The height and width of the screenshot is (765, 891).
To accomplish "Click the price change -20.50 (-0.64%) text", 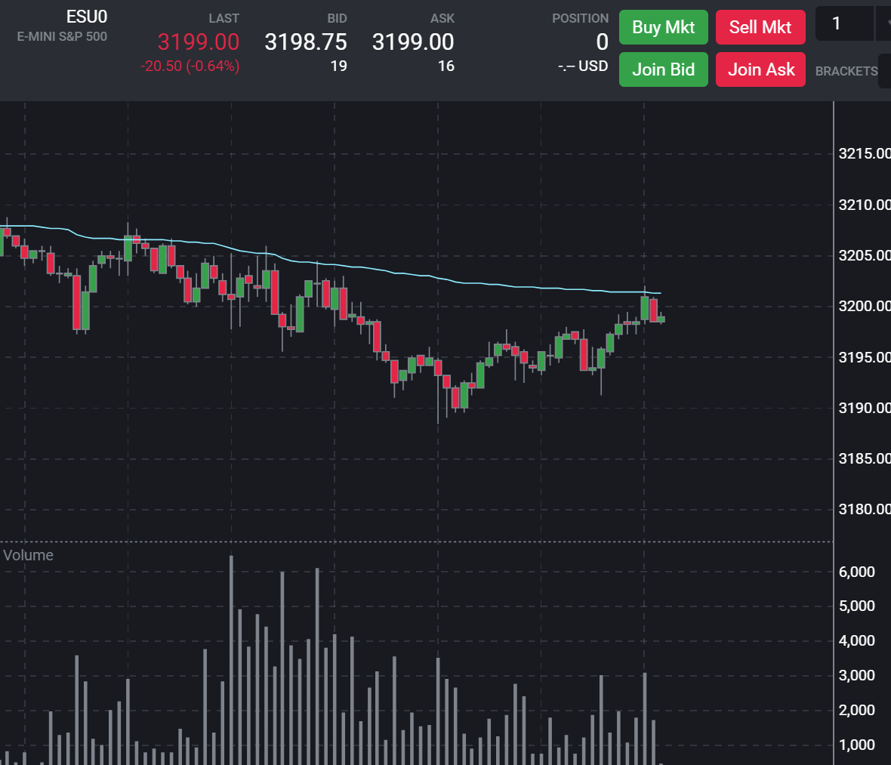I will point(190,66).
